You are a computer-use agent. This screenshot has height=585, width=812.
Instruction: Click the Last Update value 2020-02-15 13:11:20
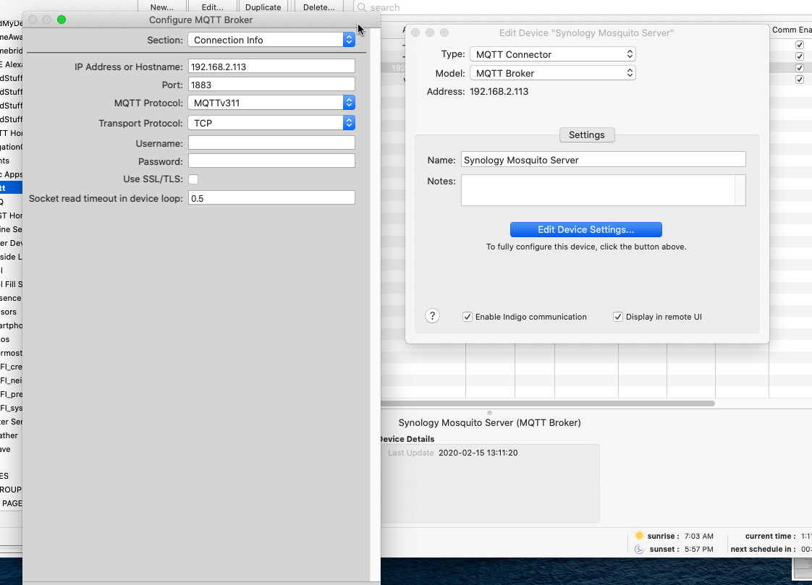(478, 453)
